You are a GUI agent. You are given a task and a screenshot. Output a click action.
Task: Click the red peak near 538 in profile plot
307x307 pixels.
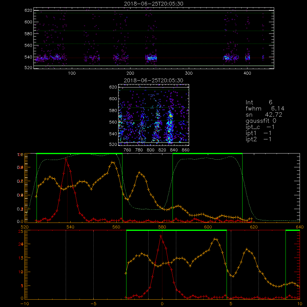[66, 159]
